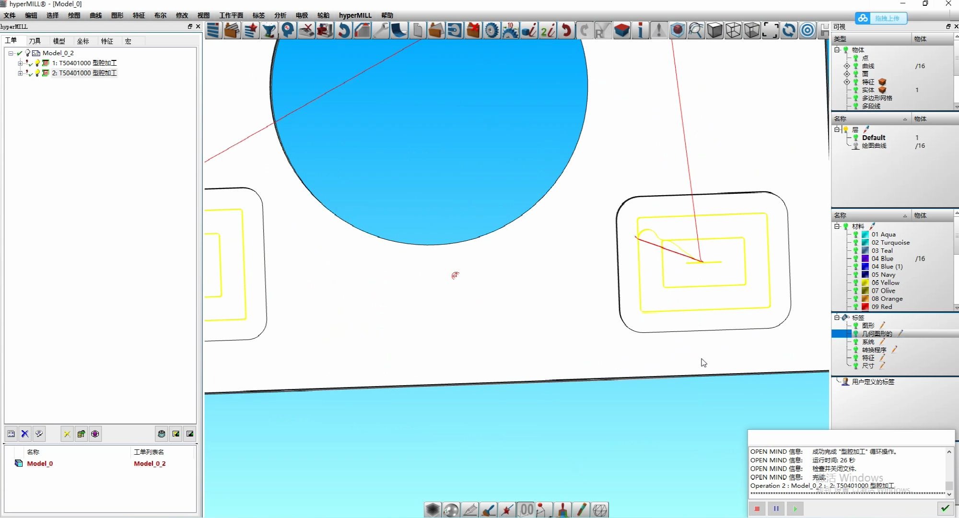Switch to the 刀具 tab

[35, 41]
